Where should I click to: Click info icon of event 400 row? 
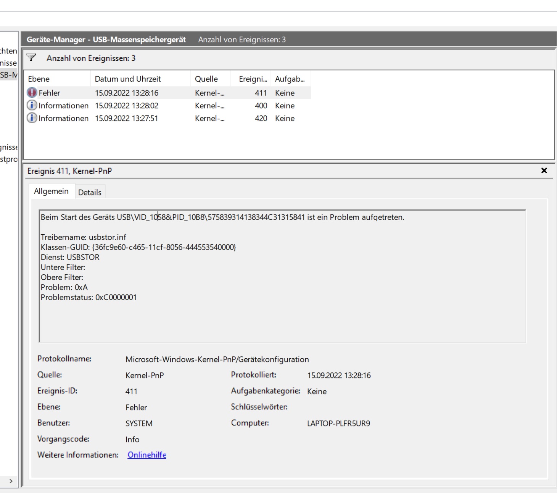pyautogui.click(x=32, y=105)
